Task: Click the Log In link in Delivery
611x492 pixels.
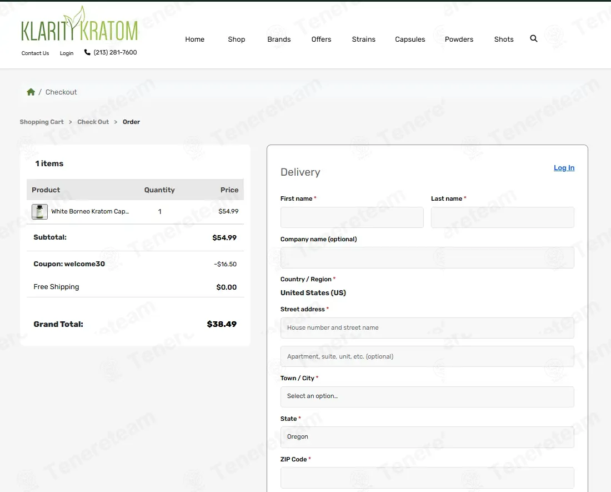Action: click(564, 168)
